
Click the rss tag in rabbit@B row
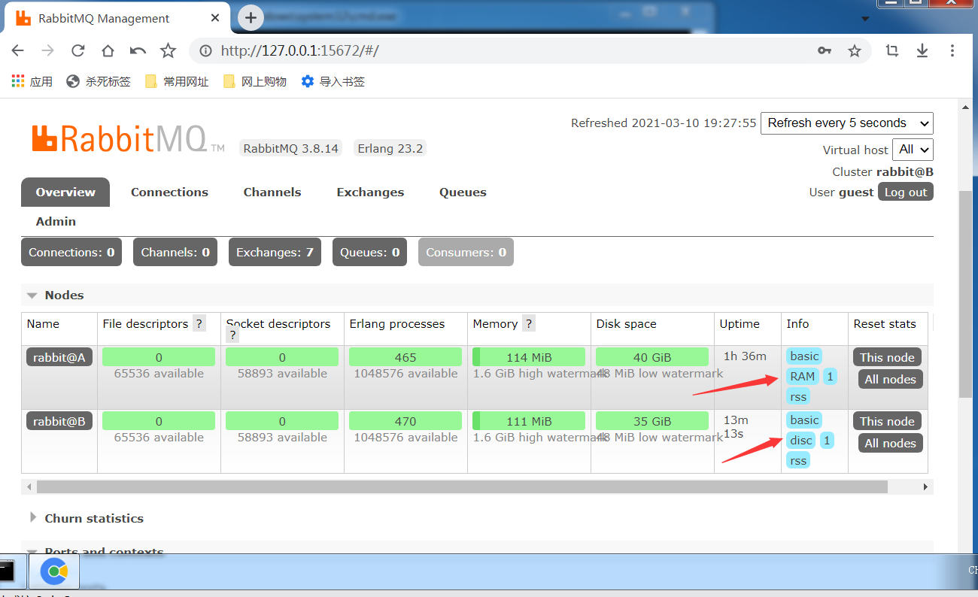pos(798,460)
